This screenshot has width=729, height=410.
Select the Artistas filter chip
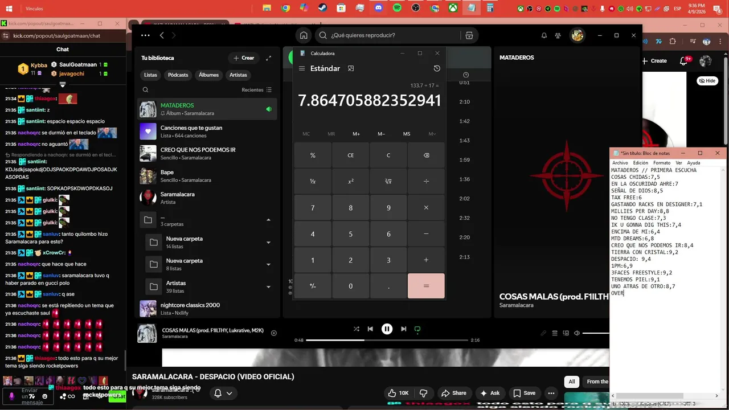point(238,75)
